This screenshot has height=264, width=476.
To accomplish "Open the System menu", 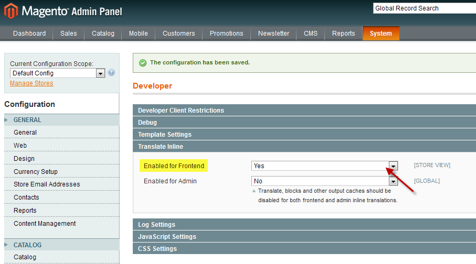I will tap(380, 34).
